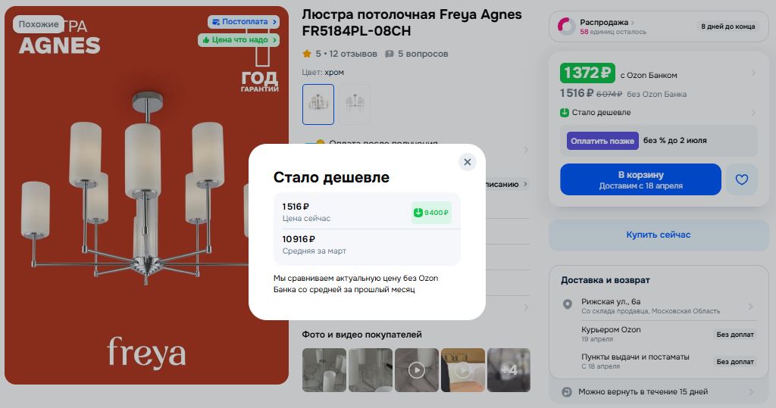Click the green price drop badge 9400 ₽
This screenshot has height=408, width=776.
click(431, 213)
